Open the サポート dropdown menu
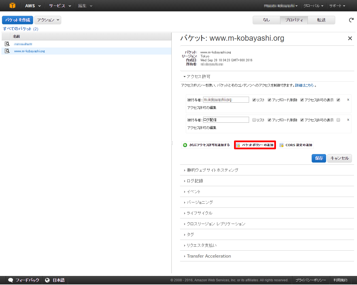 coord(337,6)
